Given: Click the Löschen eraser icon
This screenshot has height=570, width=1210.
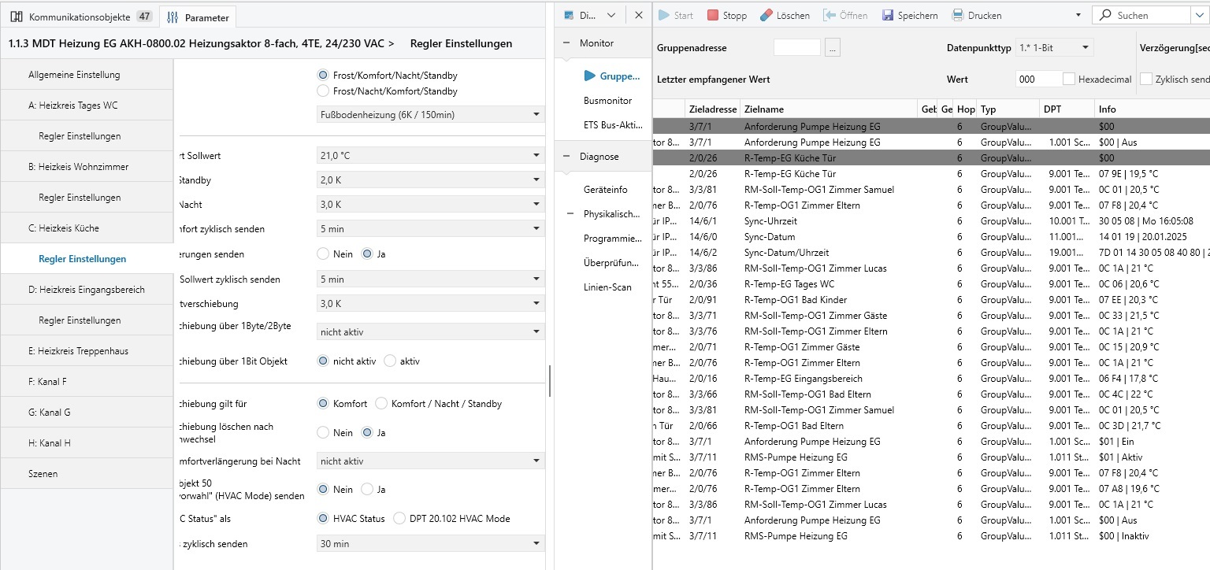Looking at the screenshot, I should (766, 15).
